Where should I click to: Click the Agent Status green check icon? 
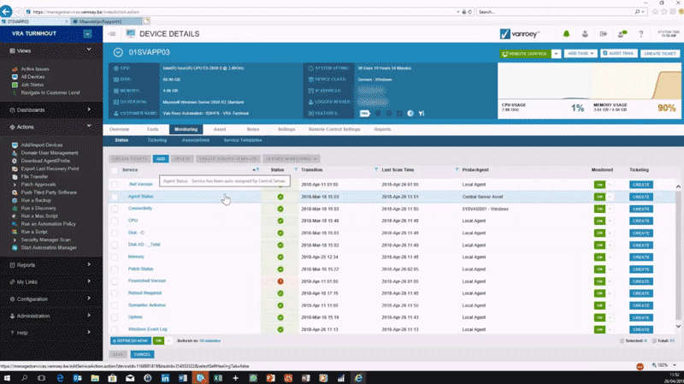tap(280, 197)
